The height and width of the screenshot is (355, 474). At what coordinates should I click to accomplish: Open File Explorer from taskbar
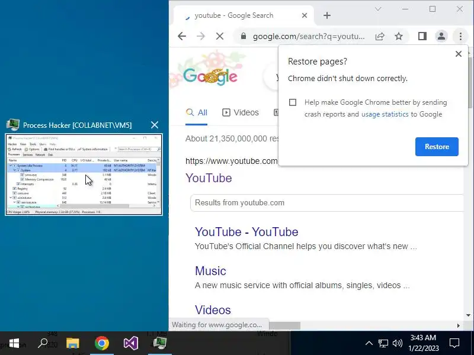[x=72, y=343]
